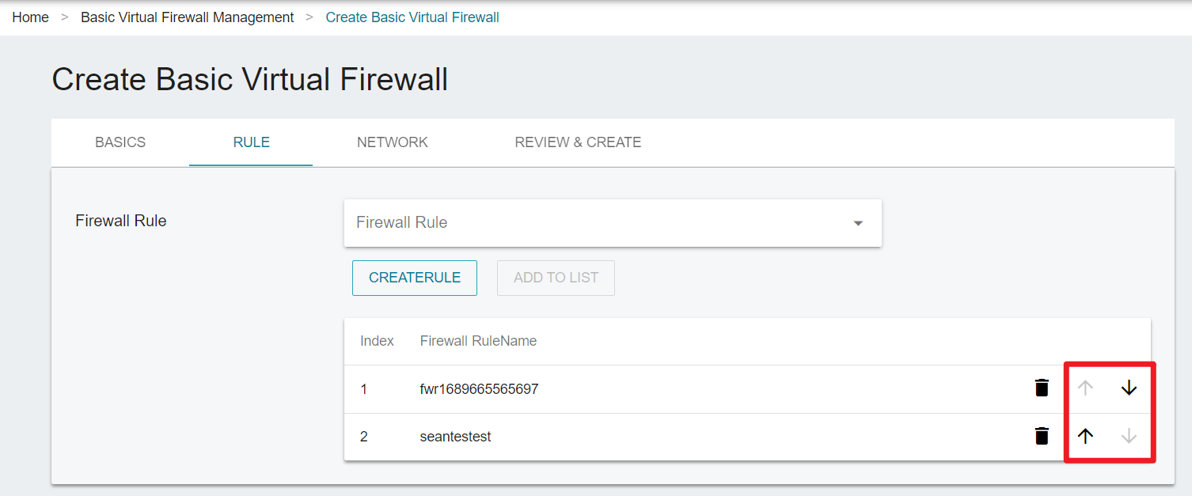Open the Firewall Rule dropdown
The width and height of the screenshot is (1192, 496).
(613, 222)
